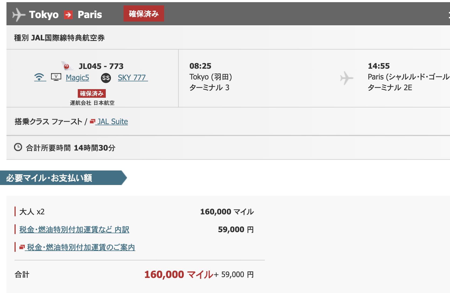Click the 59,000 円 tax amount
The image size is (450, 293).
[x=236, y=229]
